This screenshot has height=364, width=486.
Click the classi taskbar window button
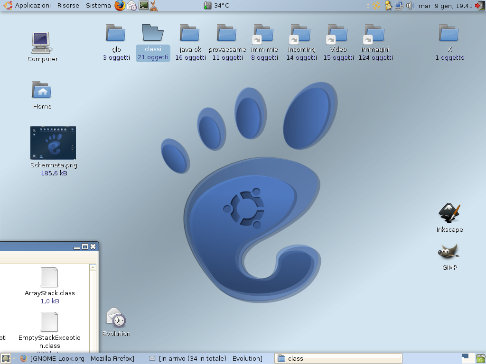[x=338, y=358]
